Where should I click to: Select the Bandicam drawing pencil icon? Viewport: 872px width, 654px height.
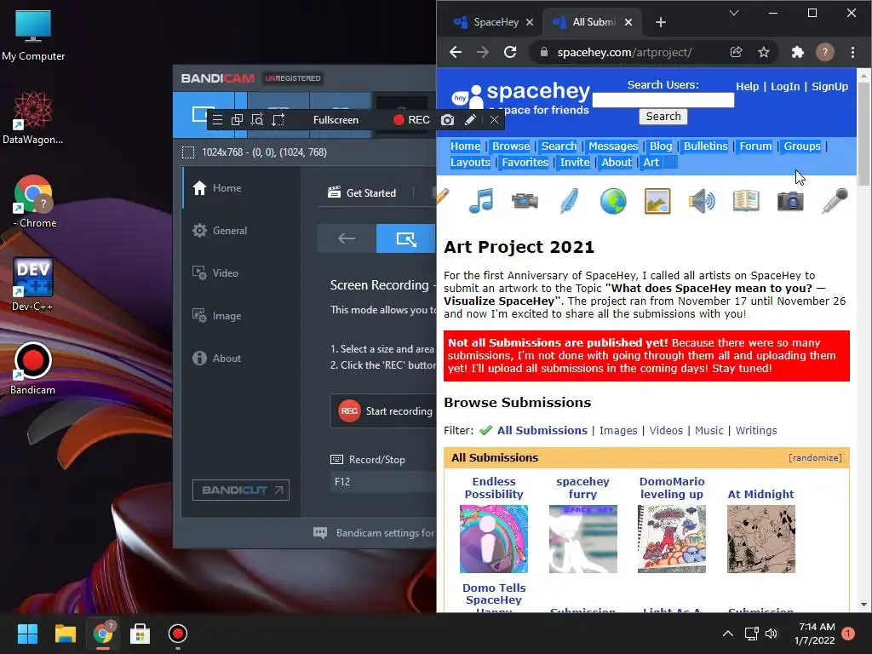pyautogui.click(x=470, y=119)
